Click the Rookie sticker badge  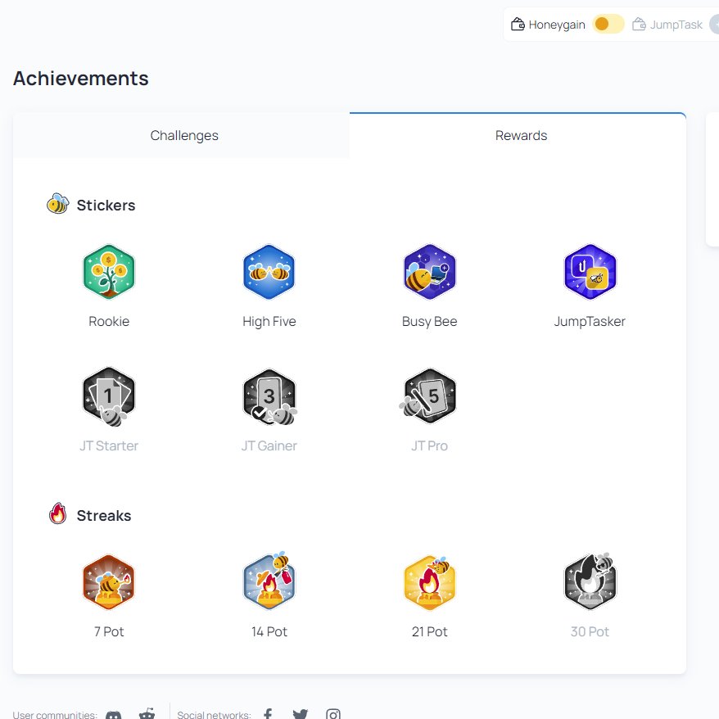click(x=109, y=272)
